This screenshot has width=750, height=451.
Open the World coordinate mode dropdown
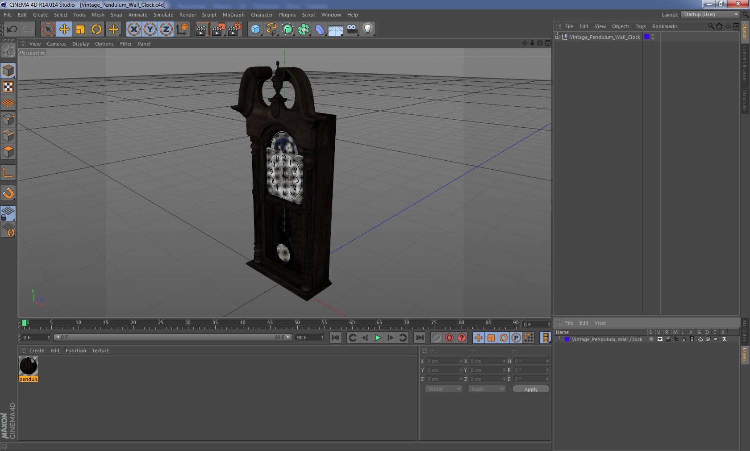pyautogui.click(x=443, y=389)
